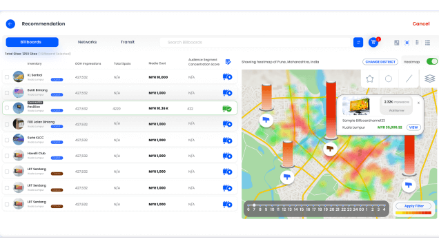The image size is (439, 248).
Task: Check the Bukit Bintang row checkbox
Action: (x=7, y=93)
